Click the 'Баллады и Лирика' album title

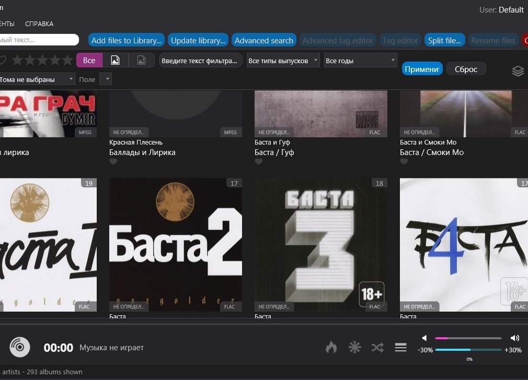(x=142, y=152)
